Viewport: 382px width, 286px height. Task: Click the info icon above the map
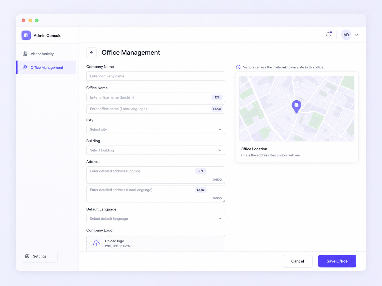pyautogui.click(x=238, y=67)
